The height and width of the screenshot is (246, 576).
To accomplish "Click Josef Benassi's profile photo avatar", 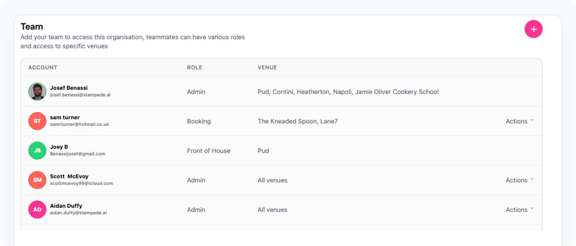I will tap(37, 92).
